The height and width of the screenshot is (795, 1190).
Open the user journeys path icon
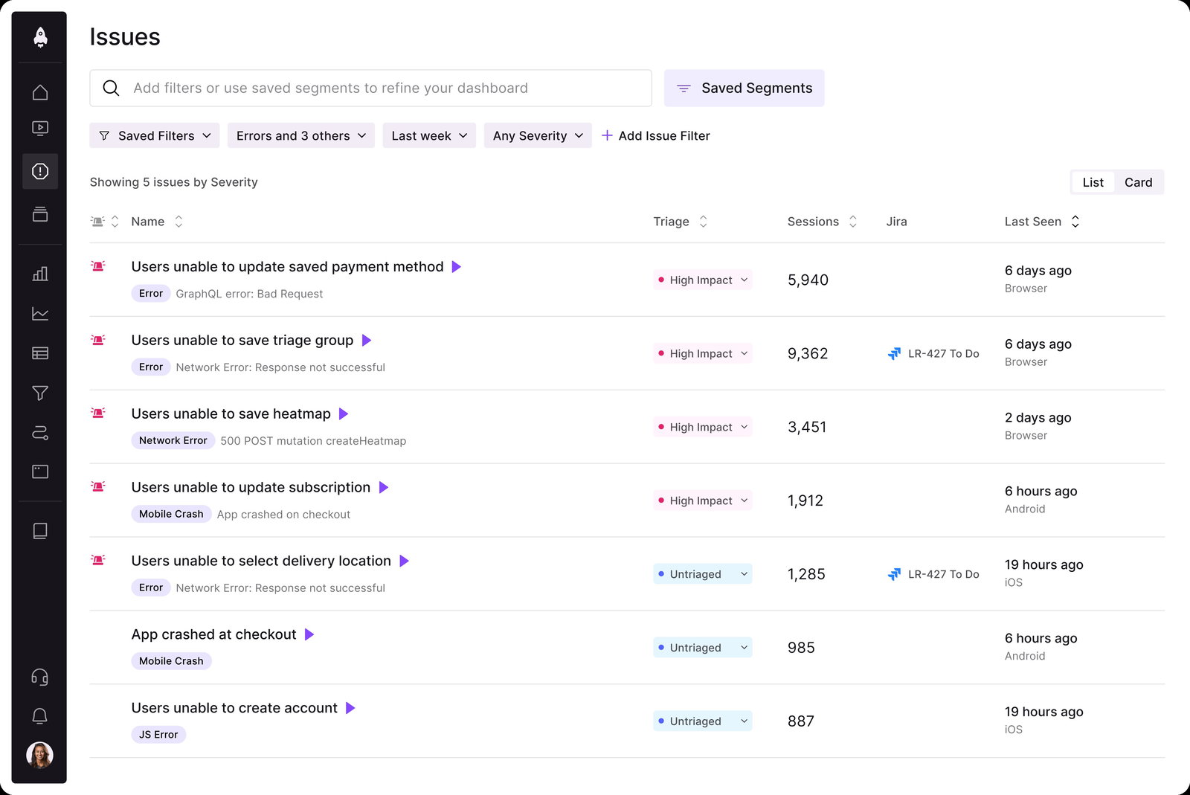(40, 432)
